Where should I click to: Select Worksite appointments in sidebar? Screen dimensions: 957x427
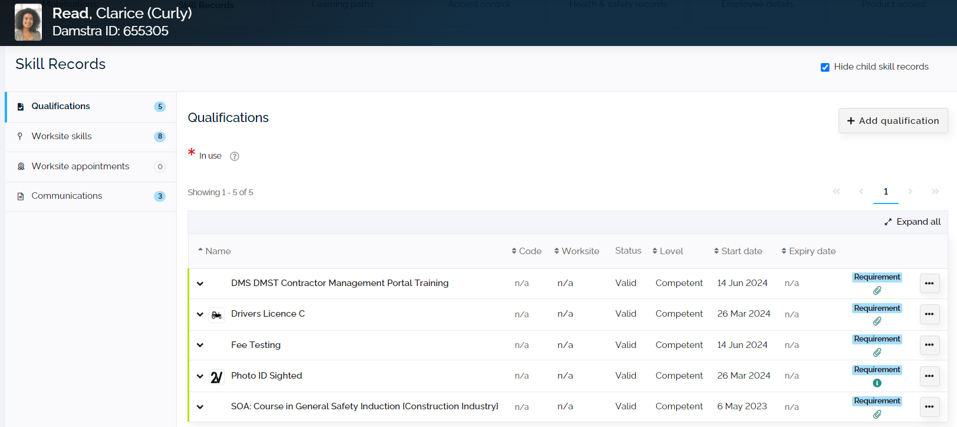(x=80, y=166)
